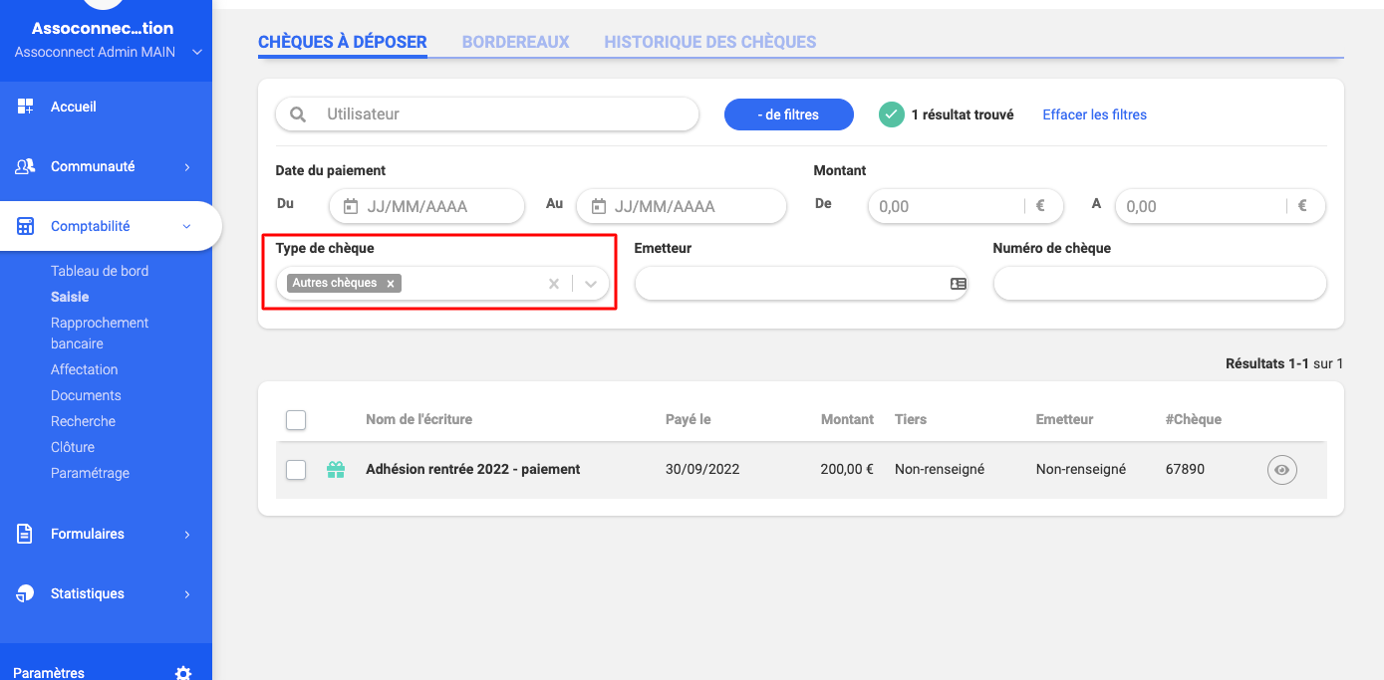This screenshot has height=680, width=1384.
Task: Remove the Autres chèques filter tag
Action: [x=391, y=284]
